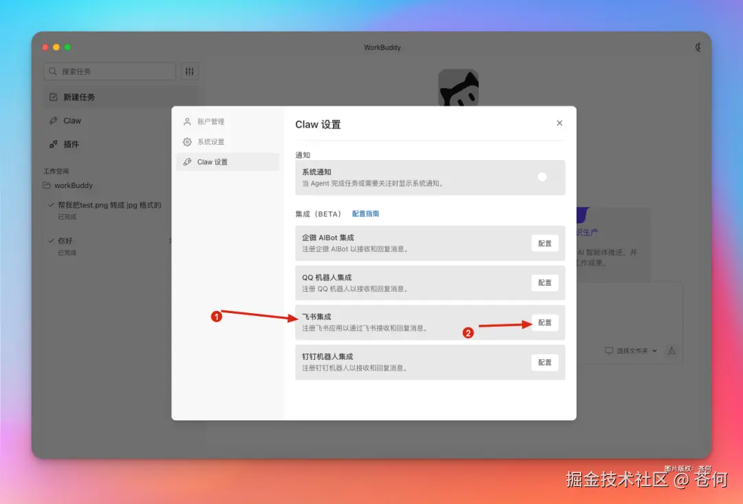The image size is (743, 504).
Task: Click the person icon beside 账户管理
Action: pyautogui.click(x=186, y=122)
